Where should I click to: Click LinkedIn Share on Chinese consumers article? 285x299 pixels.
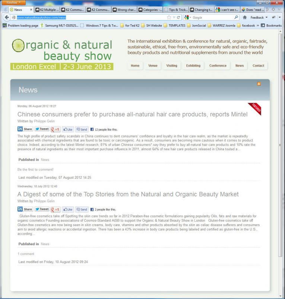pos(25,129)
